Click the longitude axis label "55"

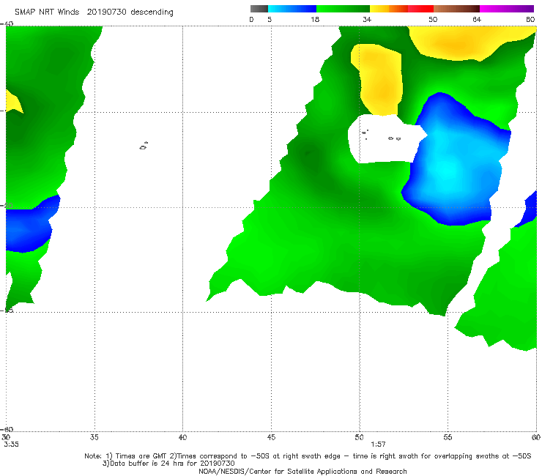click(448, 437)
